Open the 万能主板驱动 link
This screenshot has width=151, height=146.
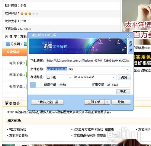pos(18,135)
